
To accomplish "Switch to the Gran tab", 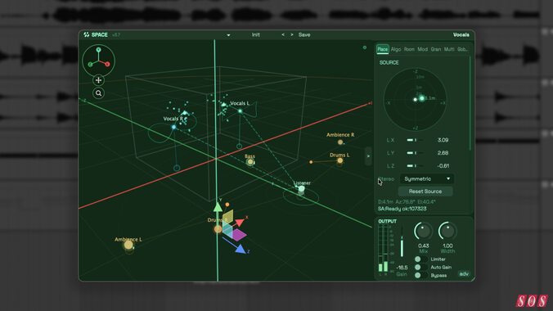I will (436, 49).
